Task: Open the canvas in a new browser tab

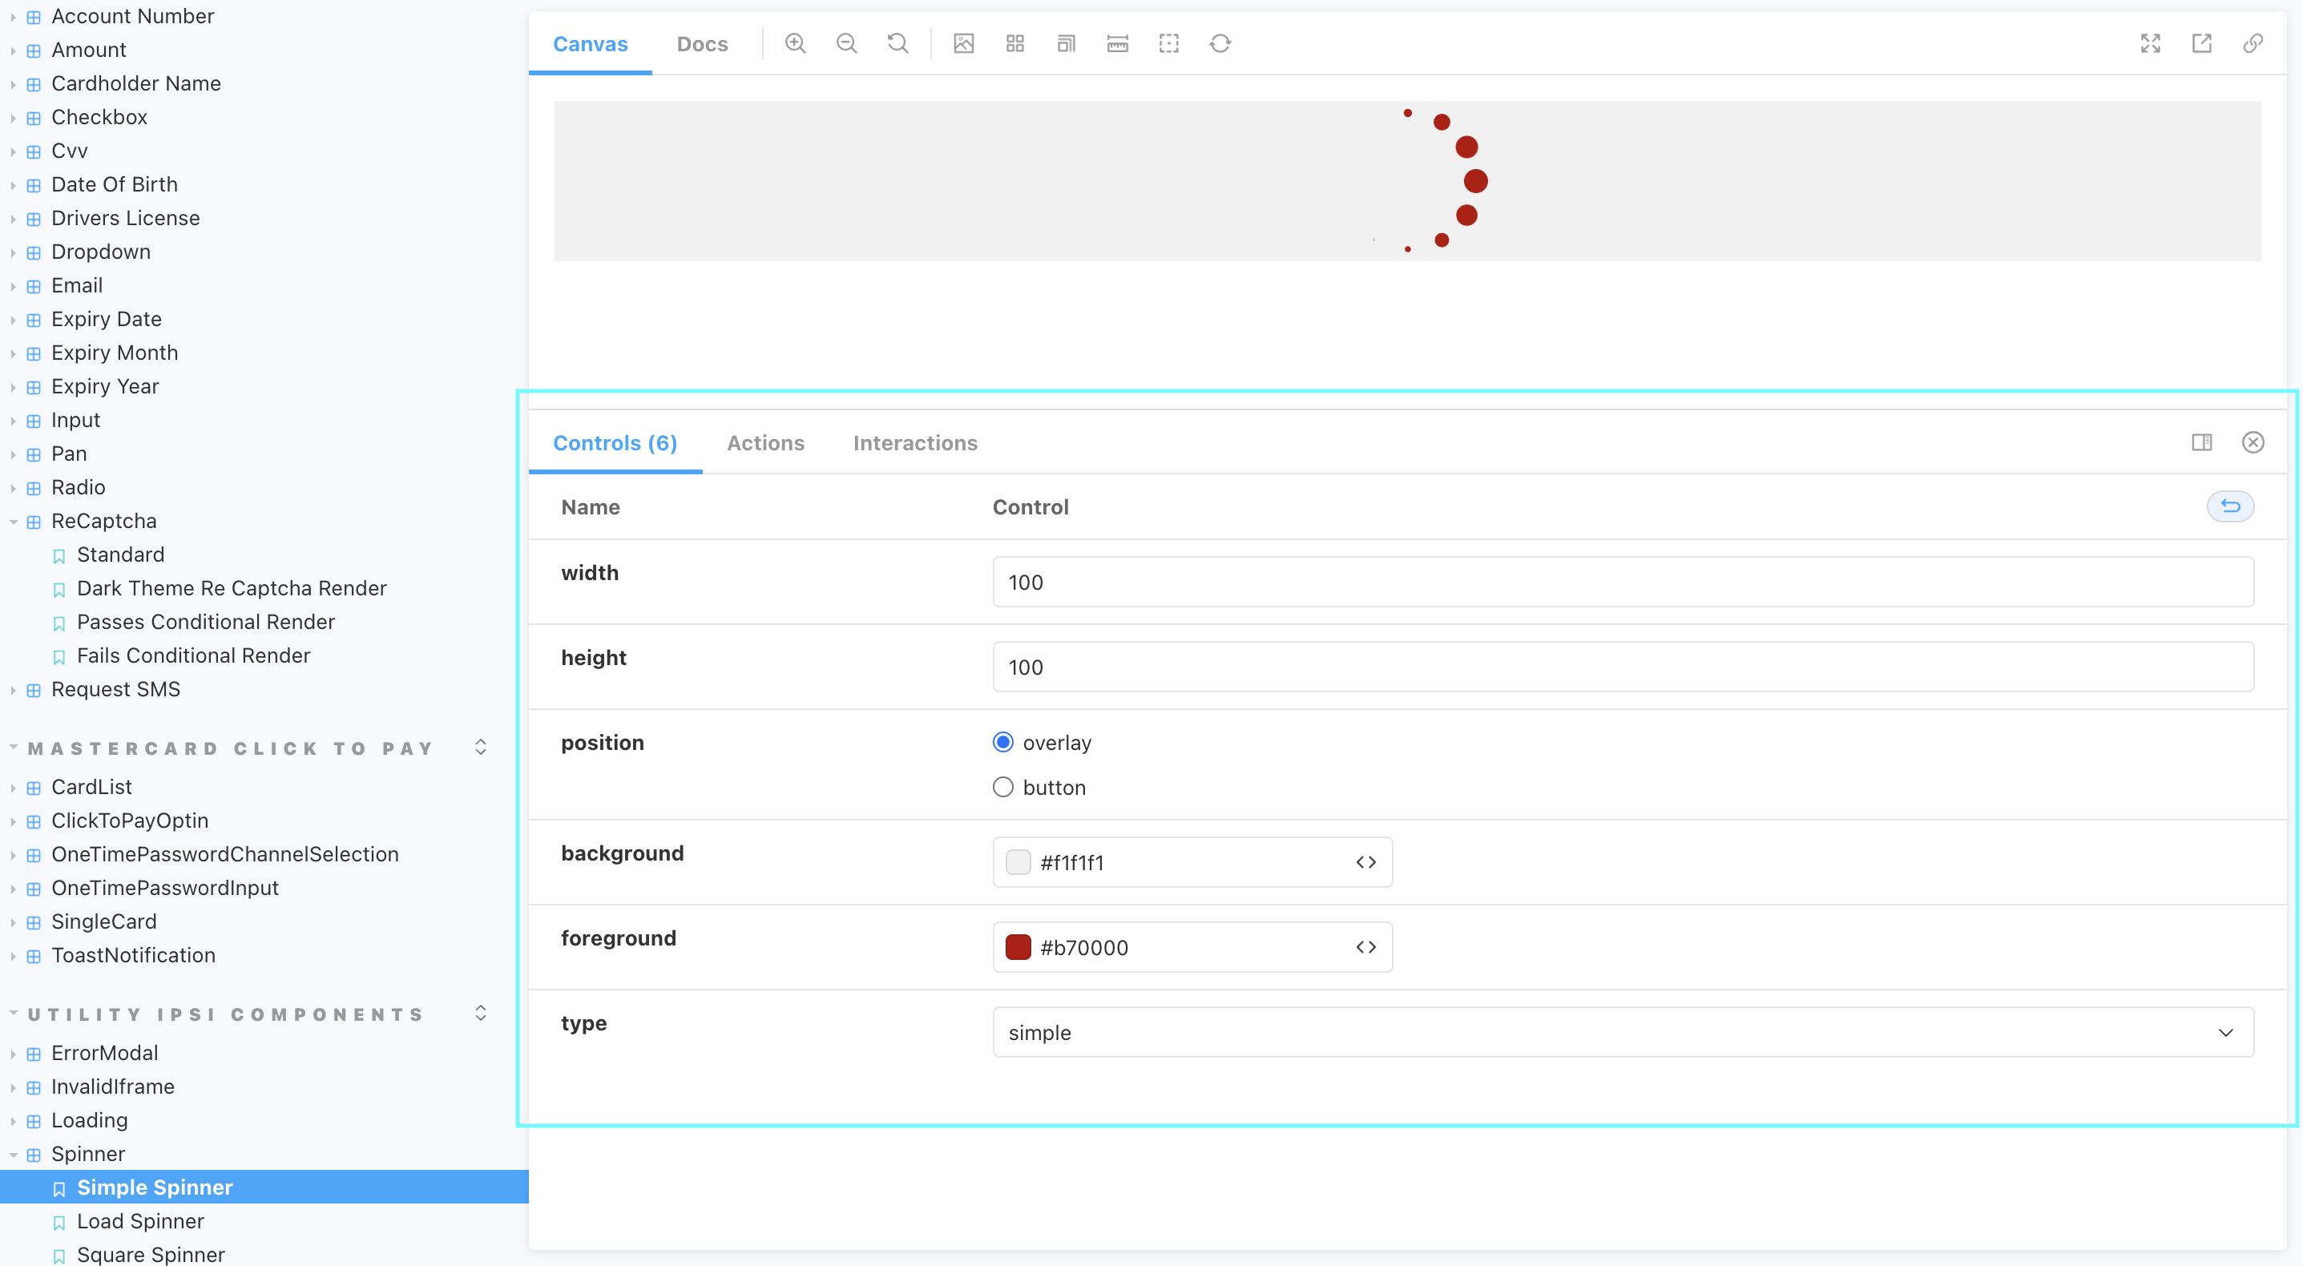Action: 2202,43
